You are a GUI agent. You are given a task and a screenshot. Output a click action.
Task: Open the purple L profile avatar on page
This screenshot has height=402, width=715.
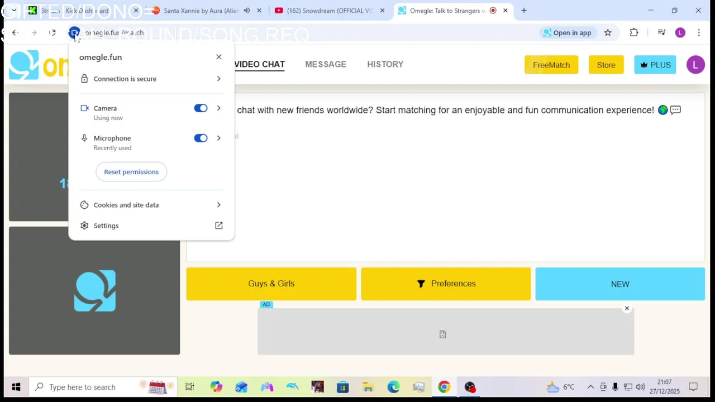[695, 65]
